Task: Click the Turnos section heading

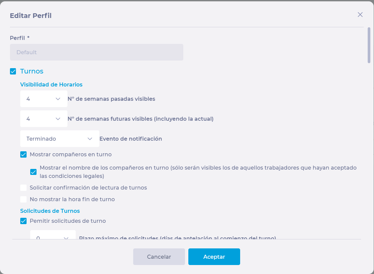Action: pos(32,71)
